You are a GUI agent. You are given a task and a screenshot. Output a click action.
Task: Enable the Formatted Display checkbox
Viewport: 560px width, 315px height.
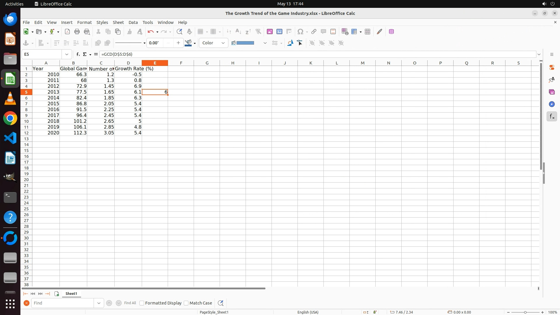coord(142,303)
